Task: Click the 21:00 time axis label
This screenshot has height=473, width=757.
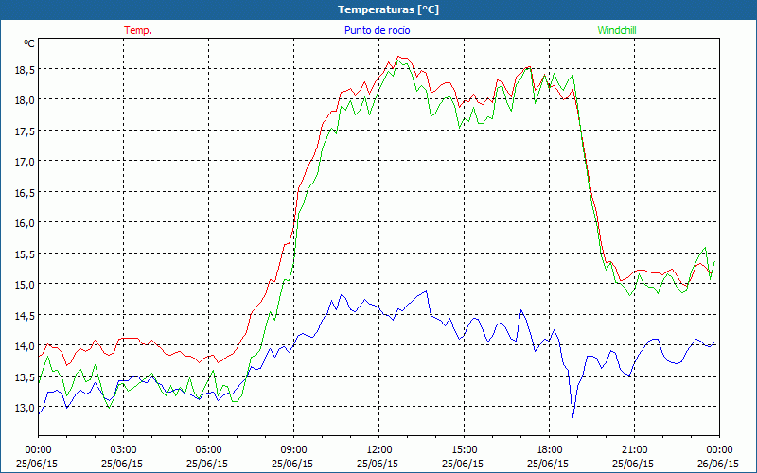Action: (x=634, y=450)
